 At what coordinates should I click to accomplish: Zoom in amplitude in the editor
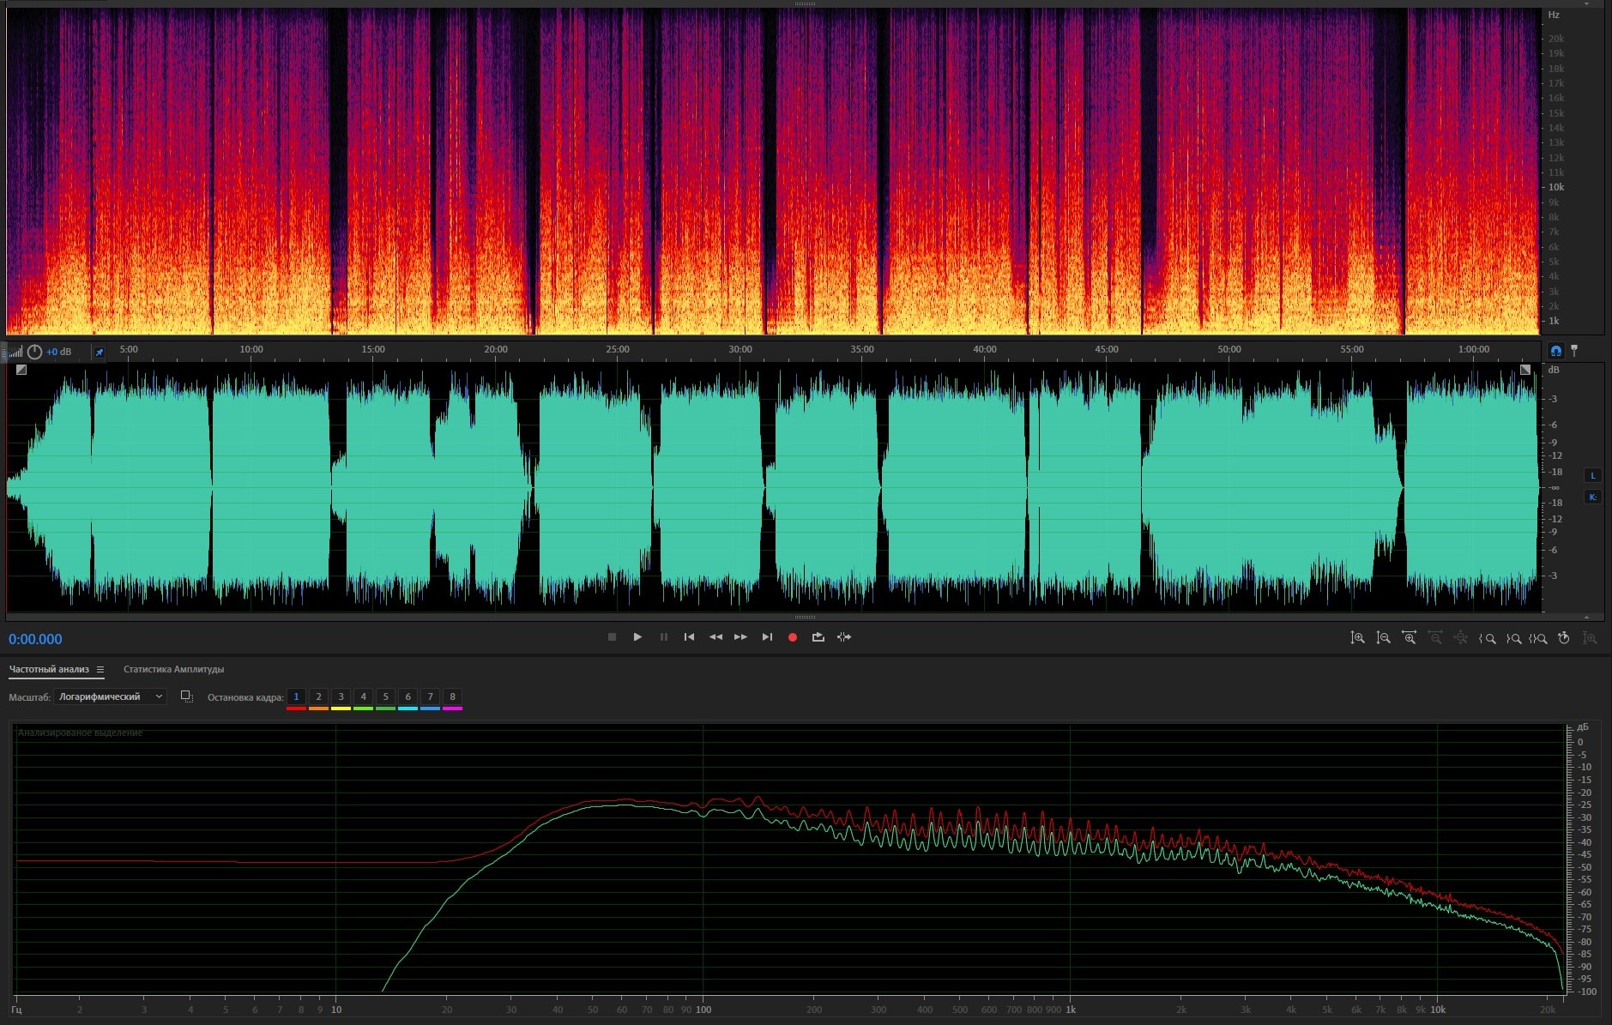point(1357,638)
